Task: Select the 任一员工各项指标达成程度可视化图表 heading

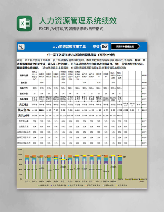Action: coord(81,55)
